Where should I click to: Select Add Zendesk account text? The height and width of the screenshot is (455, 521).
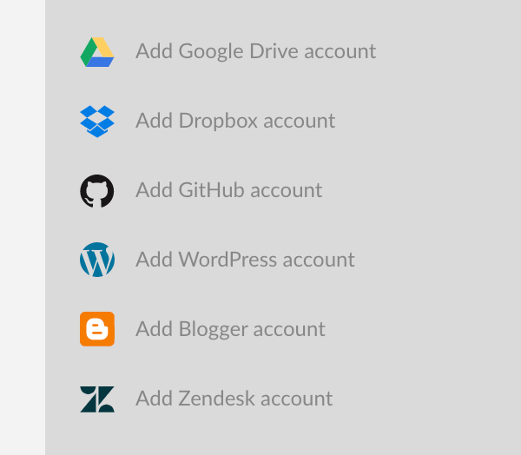[234, 399]
